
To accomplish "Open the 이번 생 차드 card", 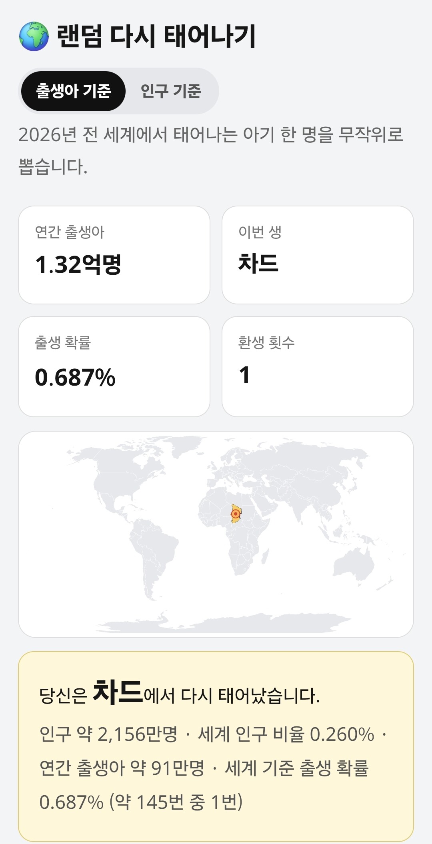I will [x=318, y=255].
